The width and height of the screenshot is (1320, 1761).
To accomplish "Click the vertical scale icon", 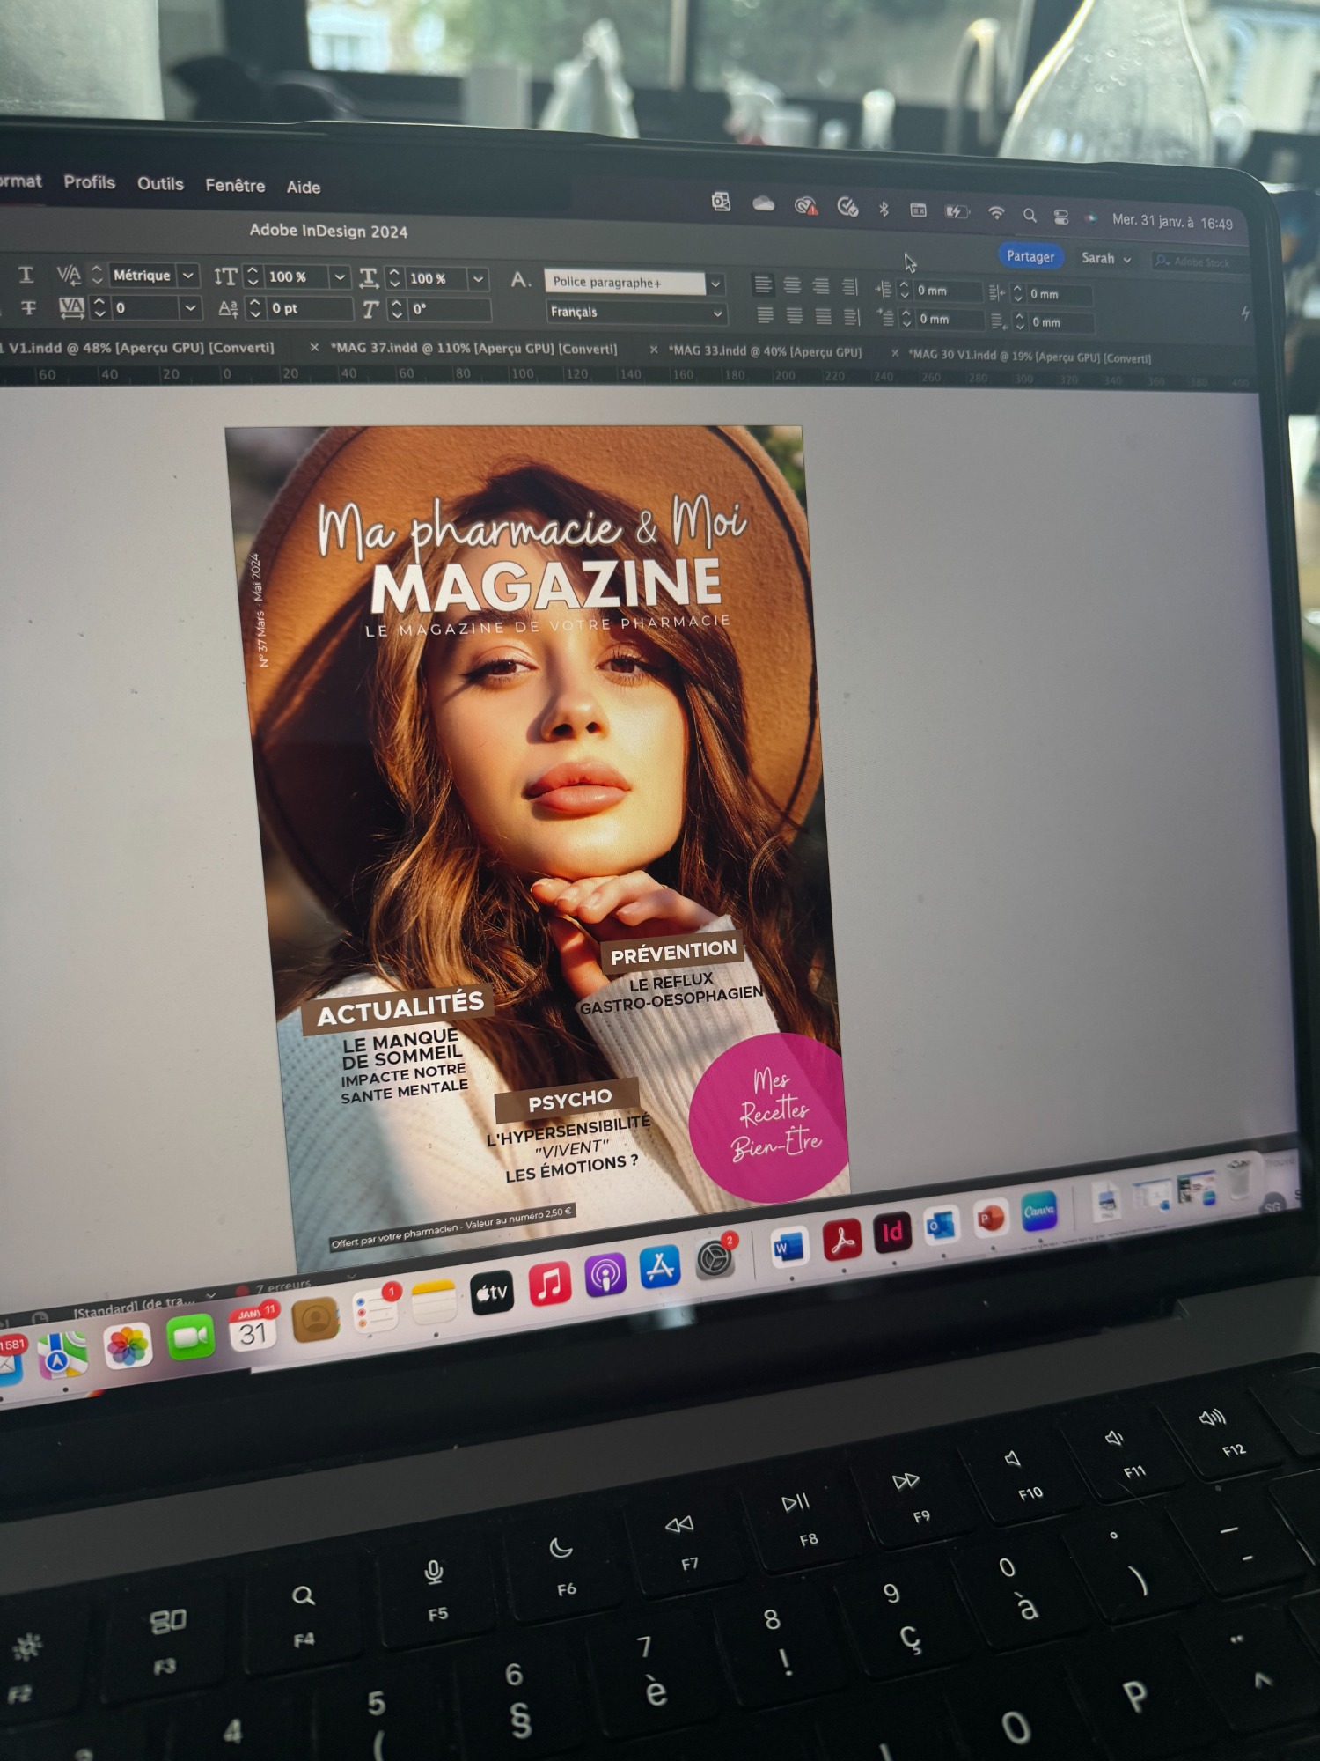I will click(225, 276).
